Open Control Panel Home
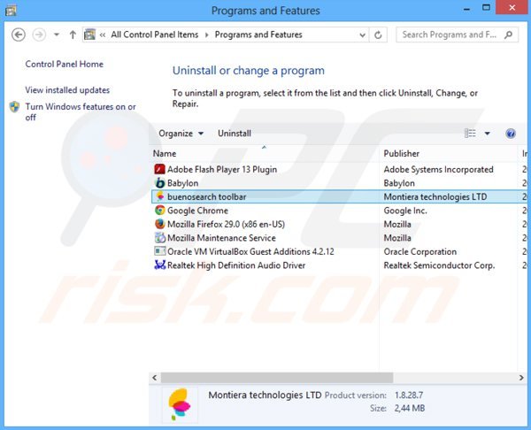This screenshot has height=430, width=531. 65,64
